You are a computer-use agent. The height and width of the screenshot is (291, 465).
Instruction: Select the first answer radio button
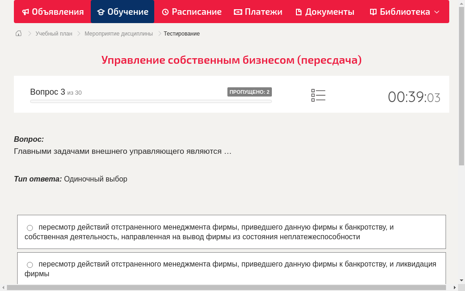click(x=30, y=227)
